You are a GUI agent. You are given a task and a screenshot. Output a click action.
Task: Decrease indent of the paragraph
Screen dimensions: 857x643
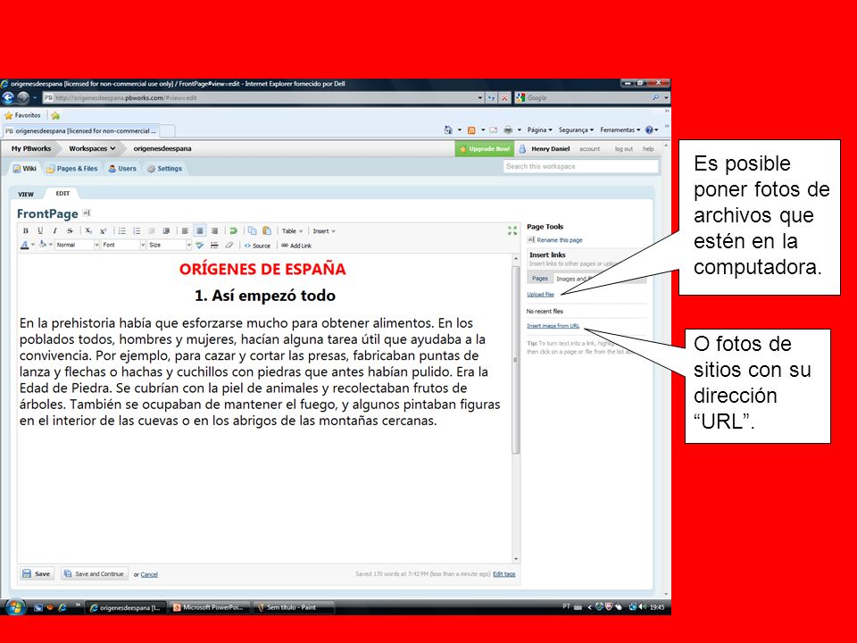click(x=152, y=230)
